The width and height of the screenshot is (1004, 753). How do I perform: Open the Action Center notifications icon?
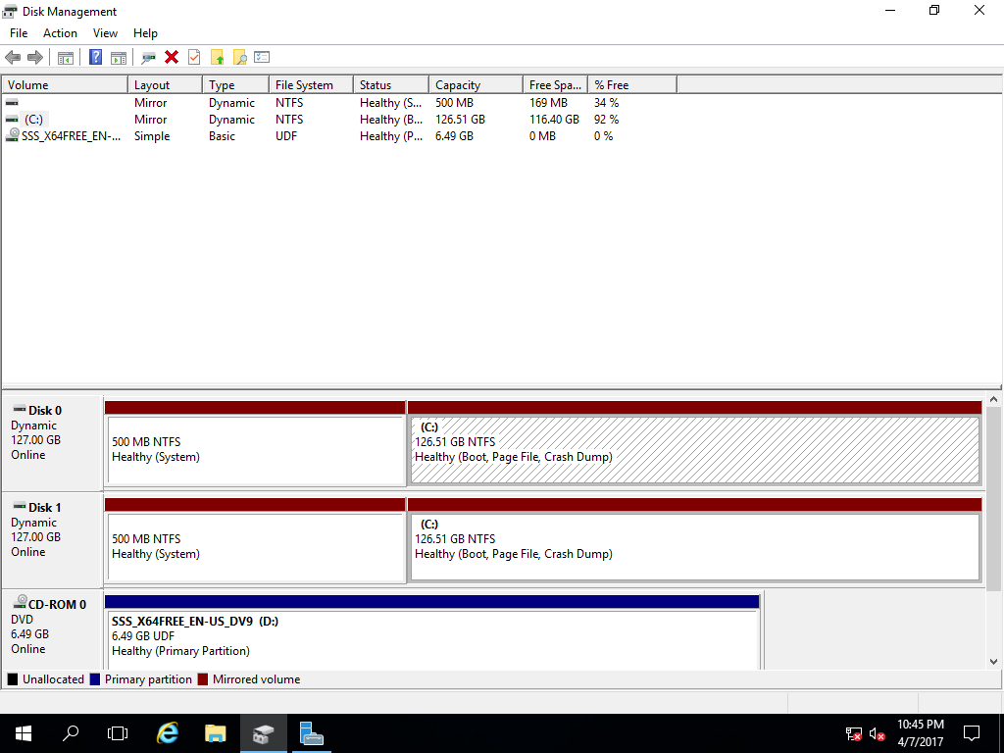tap(972, 733)
